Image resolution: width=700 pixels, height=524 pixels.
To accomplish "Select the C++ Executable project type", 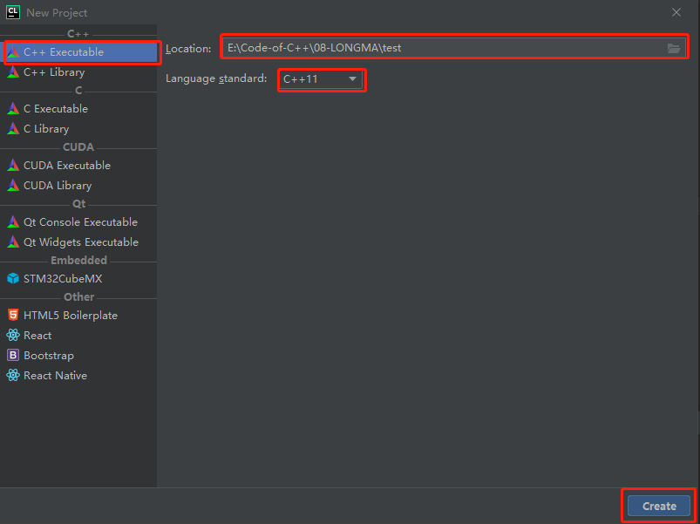I will point(78,52).
